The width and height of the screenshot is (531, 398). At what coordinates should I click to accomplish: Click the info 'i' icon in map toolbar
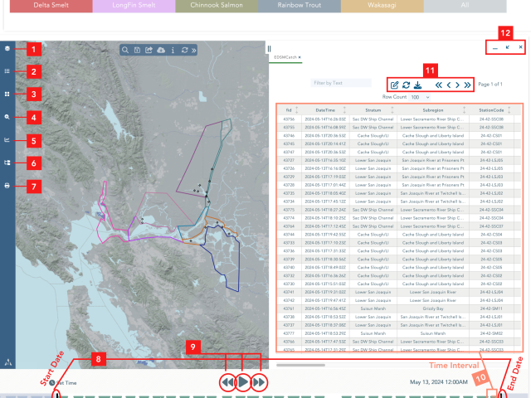click(x=173, y=50)
